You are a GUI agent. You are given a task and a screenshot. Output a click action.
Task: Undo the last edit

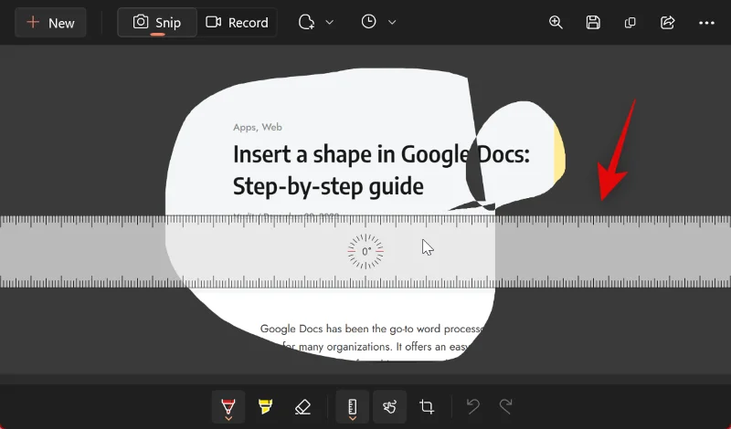click(x=472, y=406)
